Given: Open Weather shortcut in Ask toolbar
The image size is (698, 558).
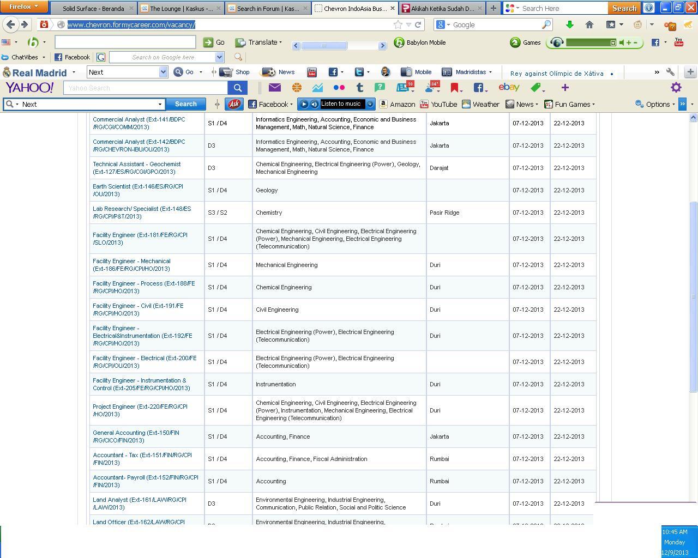Looking at the screenshot, I should tap(480, 104).
